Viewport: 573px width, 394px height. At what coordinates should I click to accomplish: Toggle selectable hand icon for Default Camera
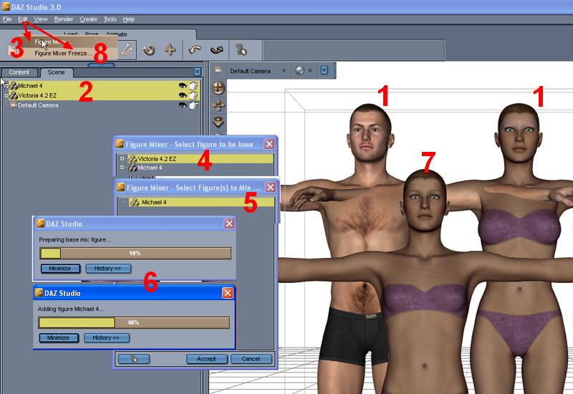pos(193,105)
